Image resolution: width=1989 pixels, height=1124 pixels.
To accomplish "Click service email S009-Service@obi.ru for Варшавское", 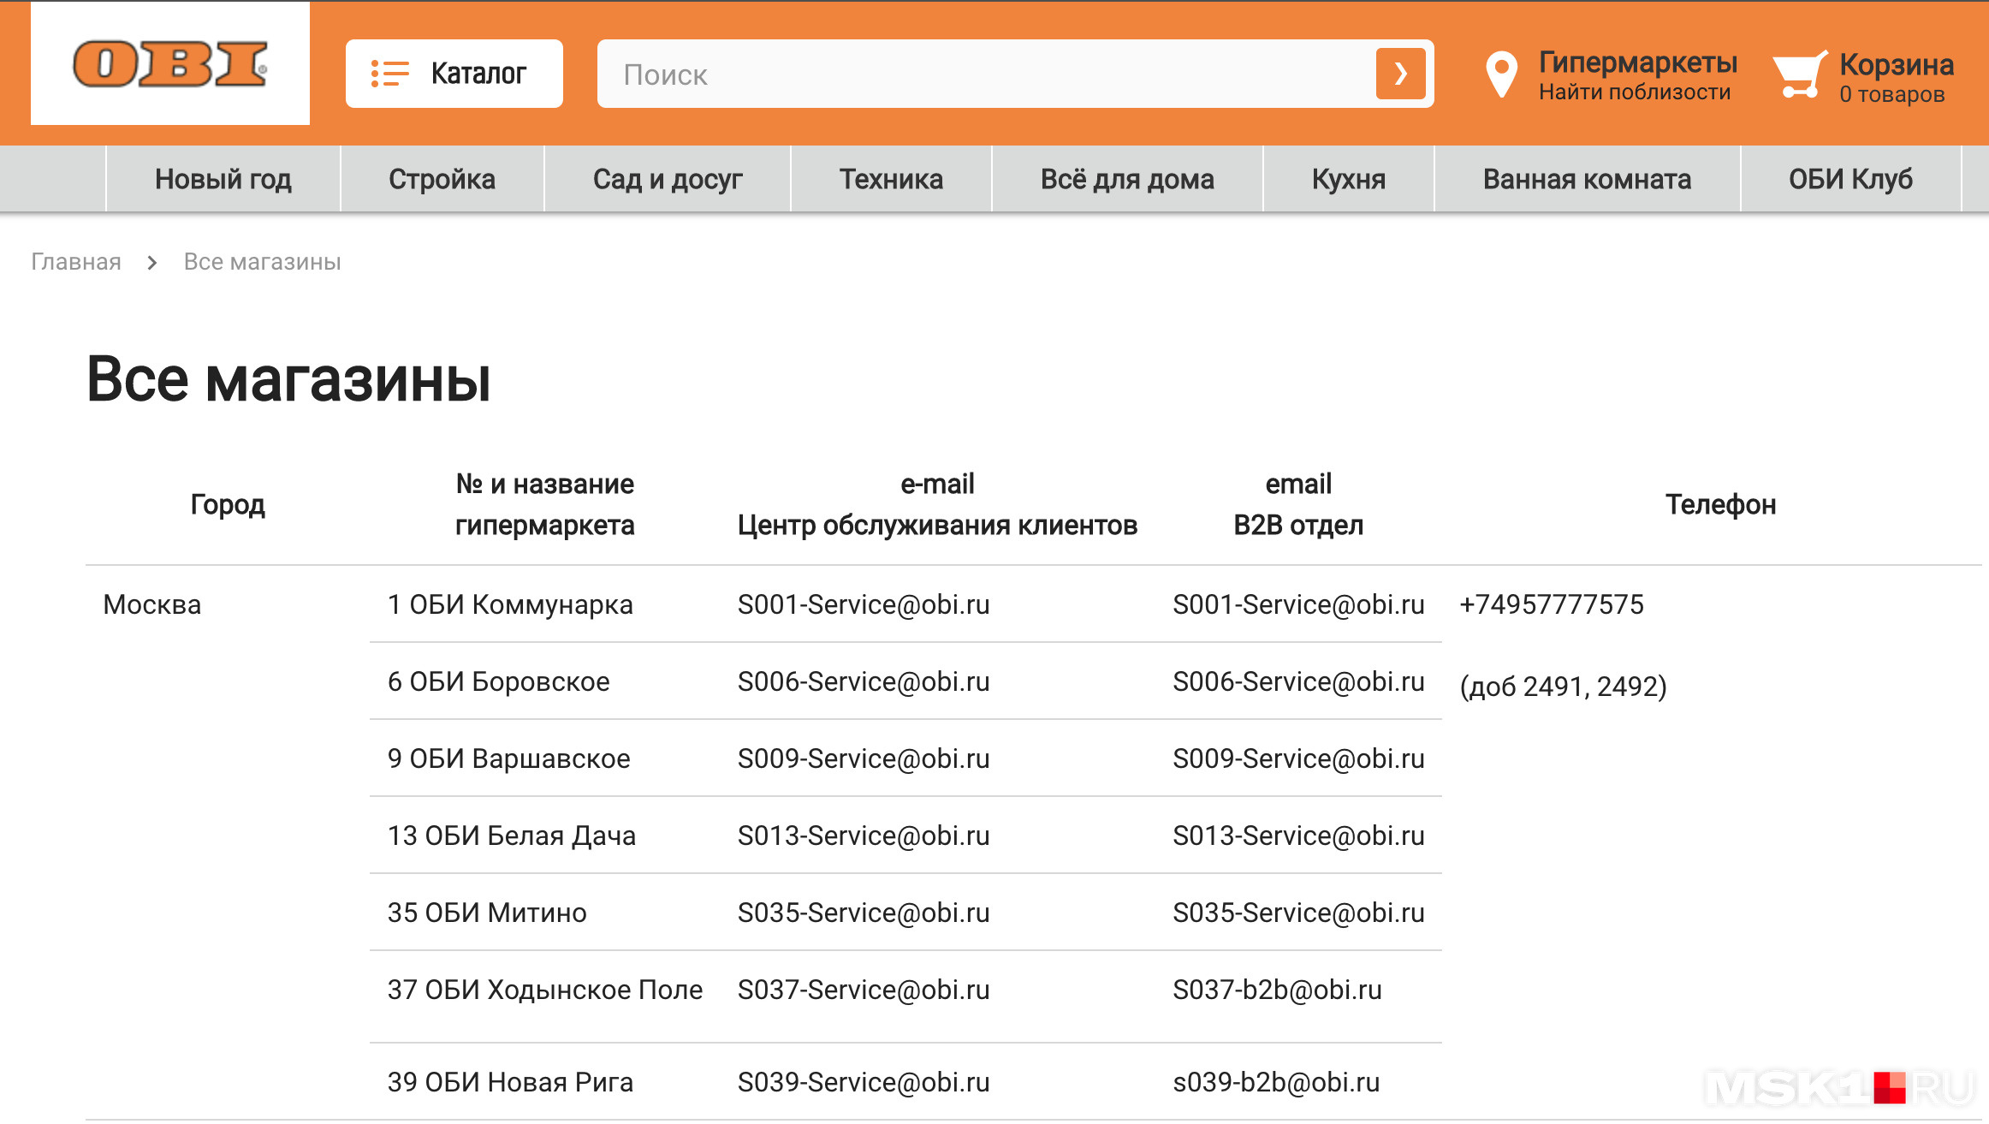I will coord(864,758).
